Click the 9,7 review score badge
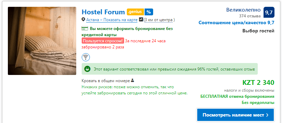 point(269,12)
